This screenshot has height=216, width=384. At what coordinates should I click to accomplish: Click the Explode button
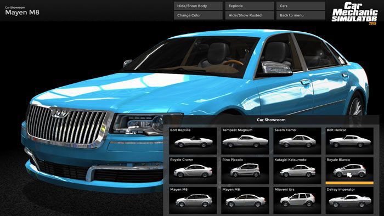[249, 6]
